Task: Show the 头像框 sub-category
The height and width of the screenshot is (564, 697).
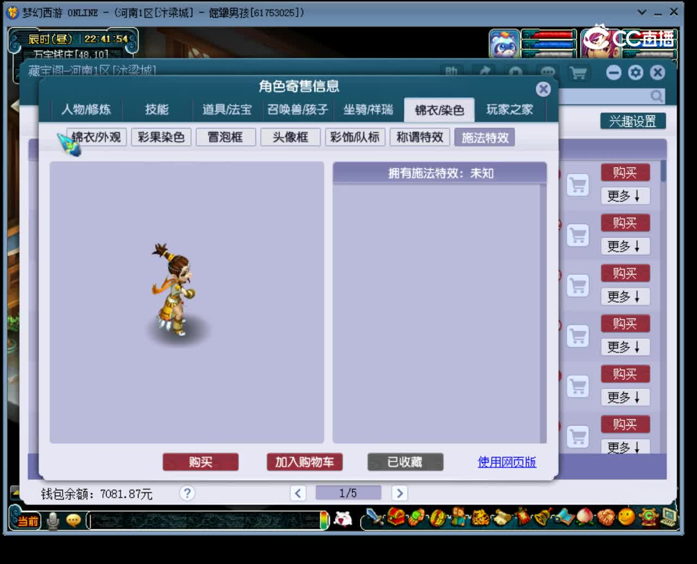Action: (x=290, y=137)
